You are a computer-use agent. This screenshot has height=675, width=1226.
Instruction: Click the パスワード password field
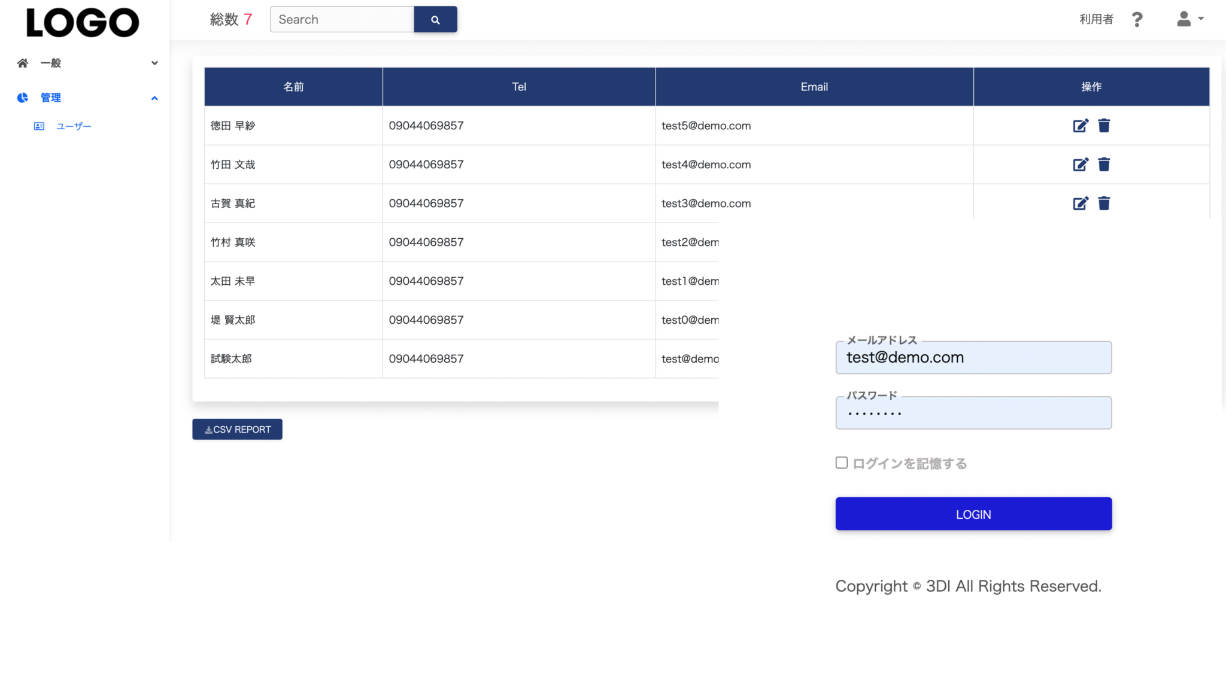coord(973,413)
